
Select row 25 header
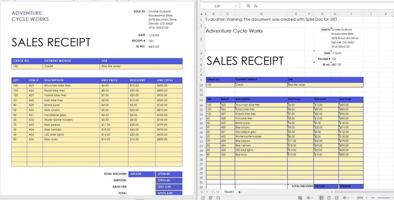[x=202, y=155]
